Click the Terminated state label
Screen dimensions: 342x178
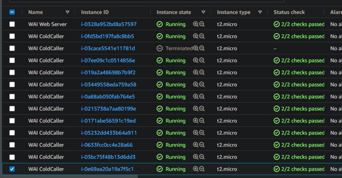coord(179,48)
